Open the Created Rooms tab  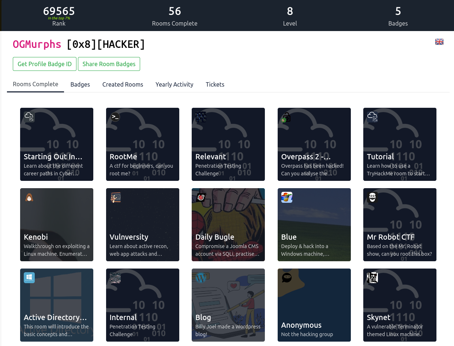tap(123, 84)
